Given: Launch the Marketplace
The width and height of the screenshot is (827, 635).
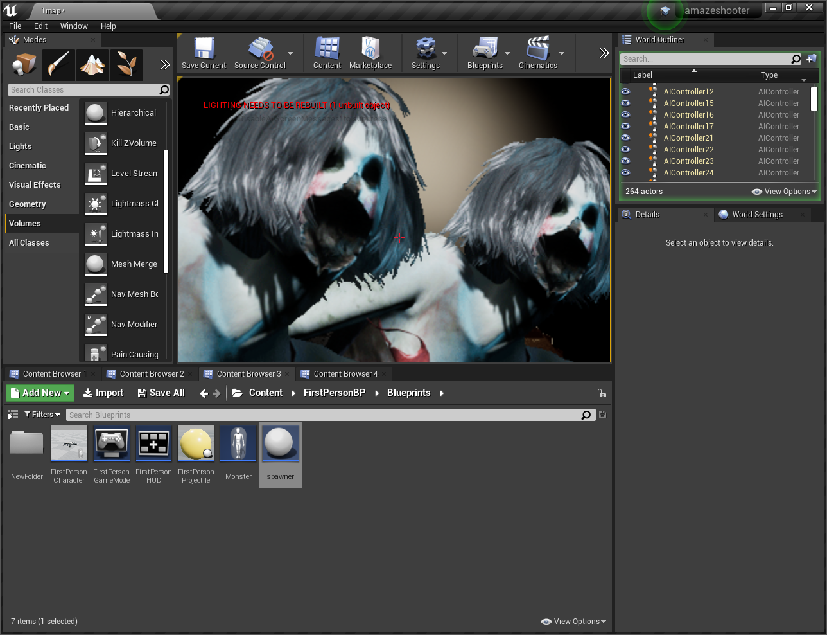Looking at the screenshot, I should [x=370, y=53].
